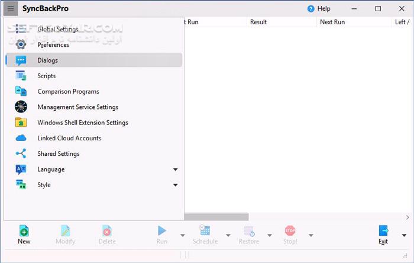414x263 pixels.
Task: Open Scripts from the menu
Action: coord(93,76)
